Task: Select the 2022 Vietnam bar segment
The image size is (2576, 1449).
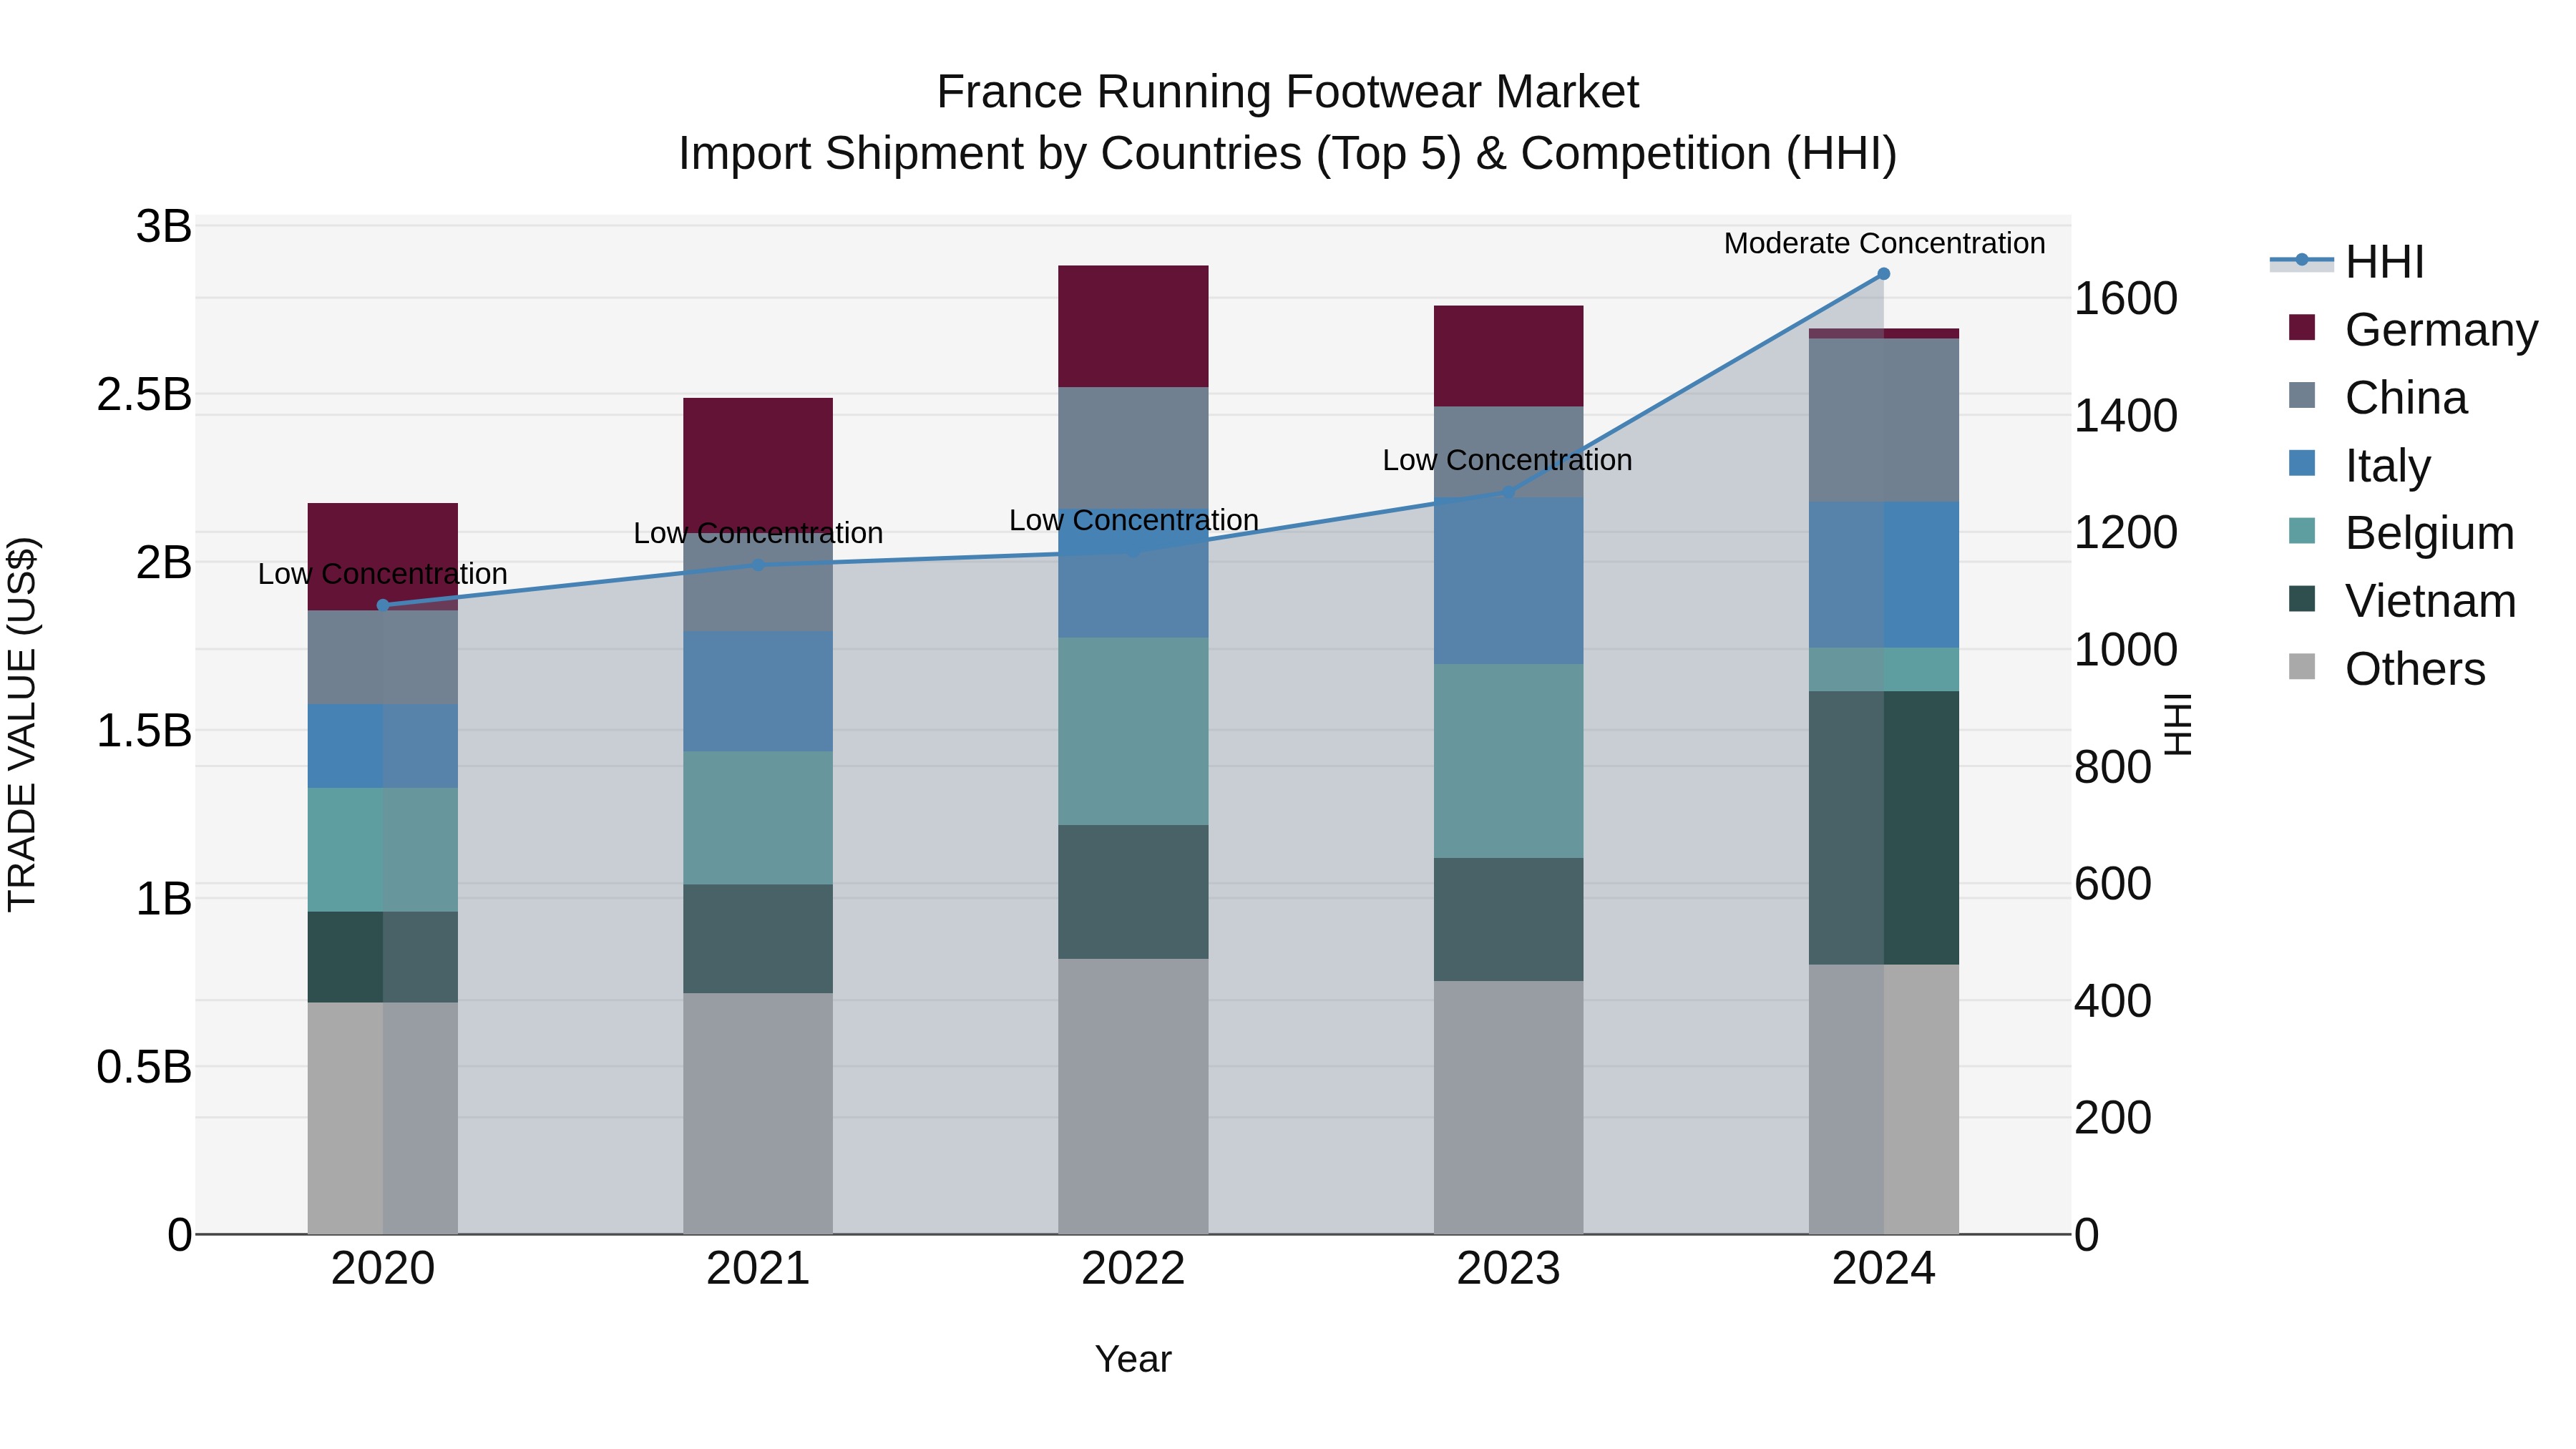Action: pyautogui.click(x=1134, y=893)
